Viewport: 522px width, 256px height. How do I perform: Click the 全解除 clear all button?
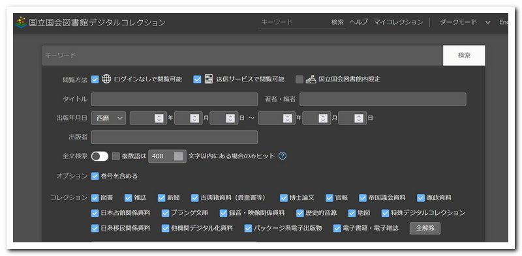point(425,229)
